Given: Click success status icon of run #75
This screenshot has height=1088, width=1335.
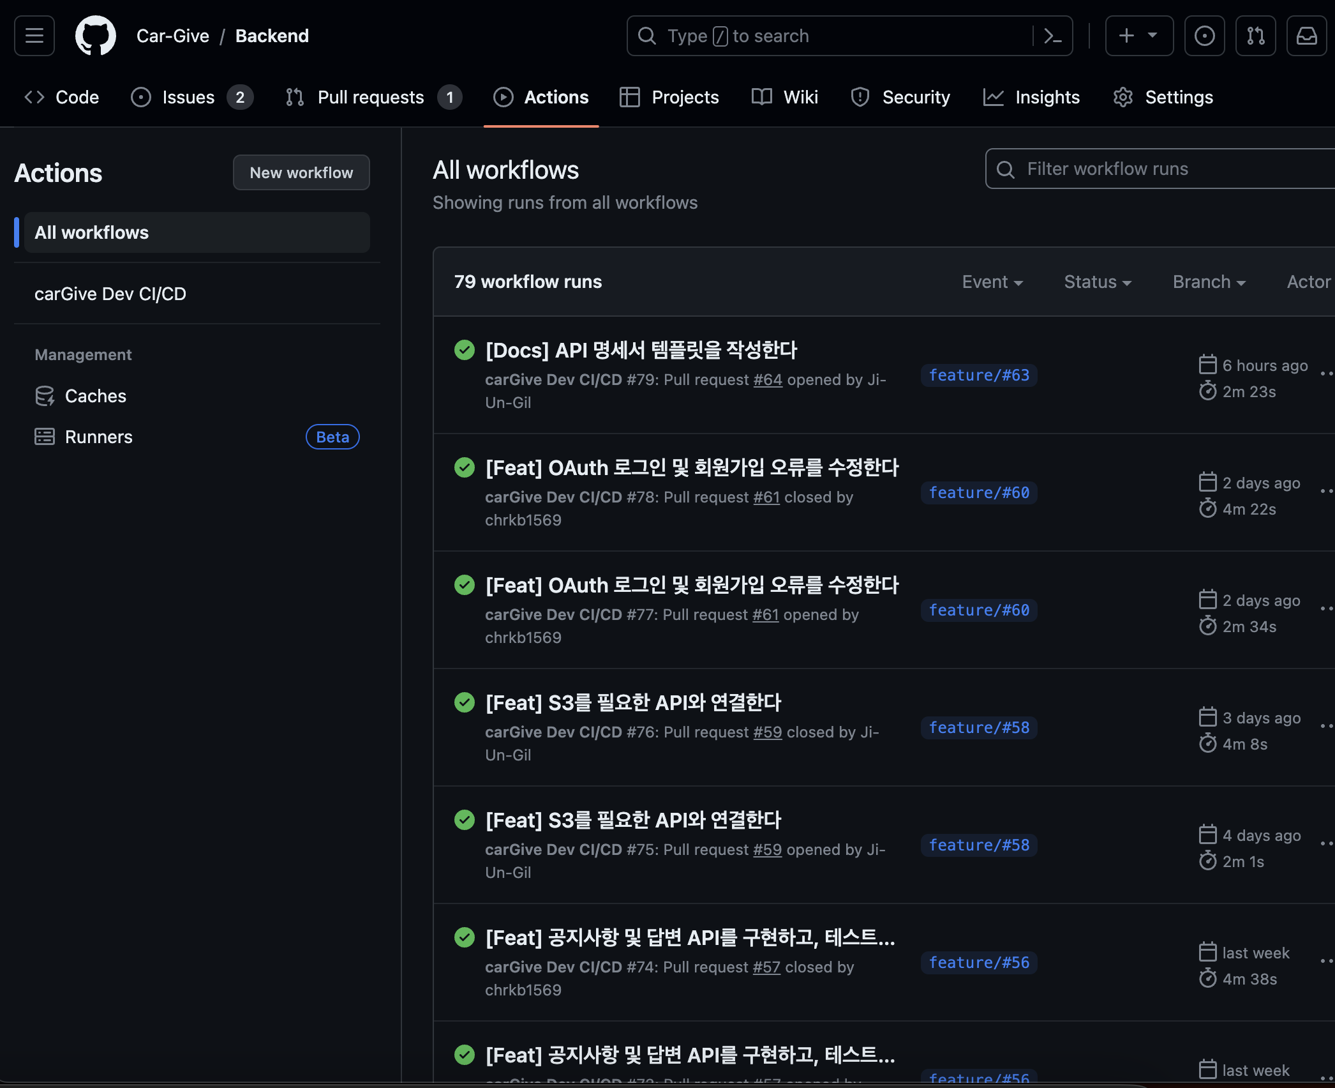Looking at the screenshot, I should [x=465, y=820].
